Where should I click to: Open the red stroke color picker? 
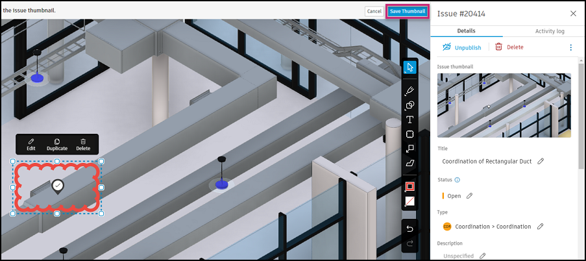[410, 186]
